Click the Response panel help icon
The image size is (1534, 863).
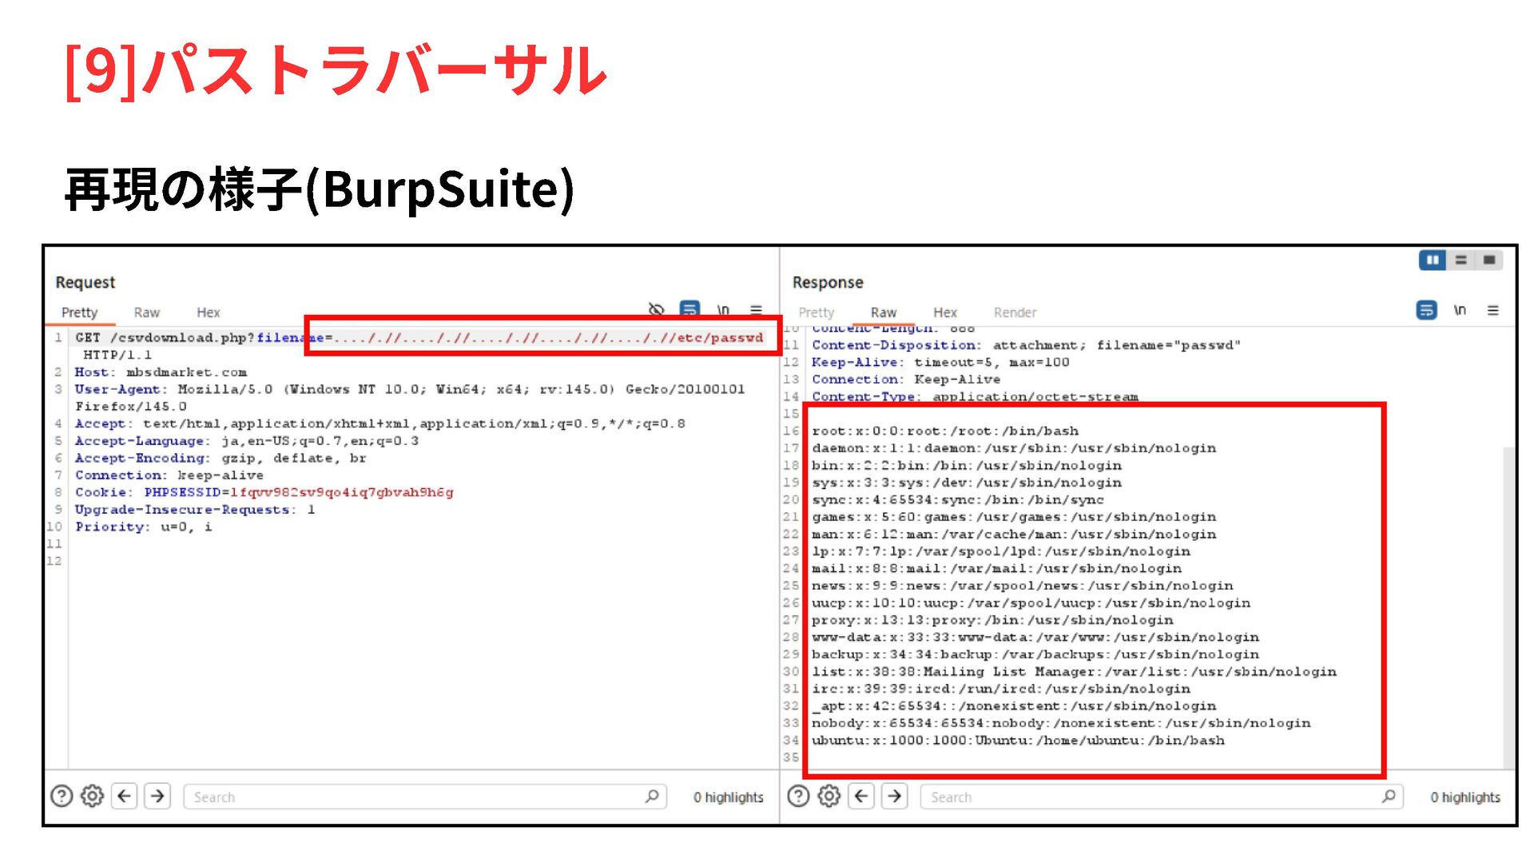(798, 796)
